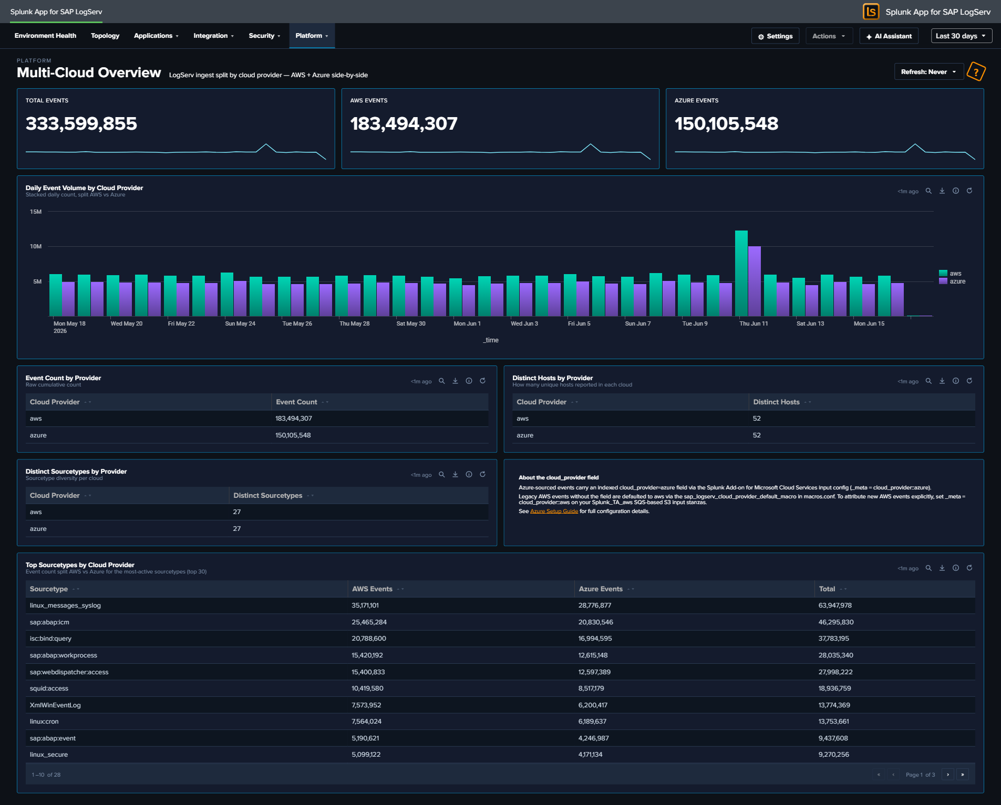
Task: Open the Environment Health page
Action: click(45, 36)
